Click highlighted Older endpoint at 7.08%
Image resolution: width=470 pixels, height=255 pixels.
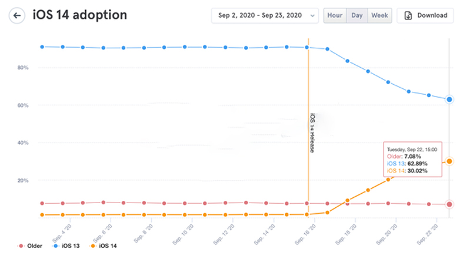pyautogui.click(x=449, y=204)
